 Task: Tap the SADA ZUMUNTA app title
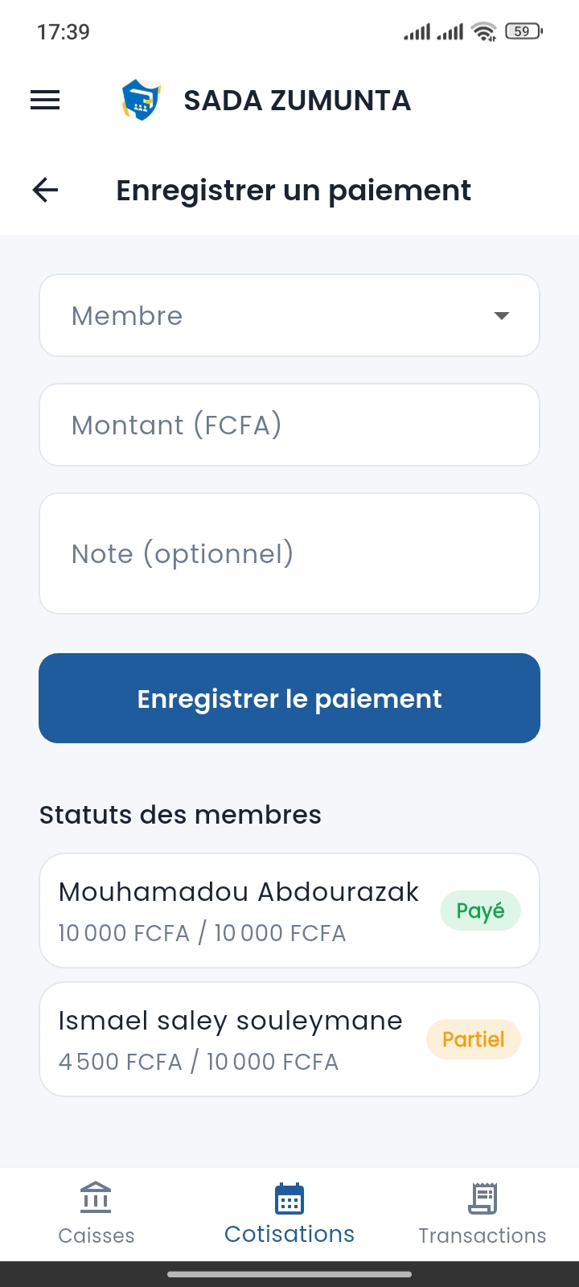(297, 101)
